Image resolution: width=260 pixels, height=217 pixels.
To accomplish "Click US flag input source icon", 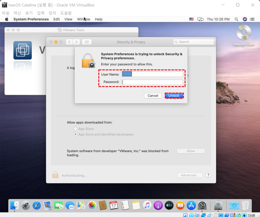I will point(191,19).
